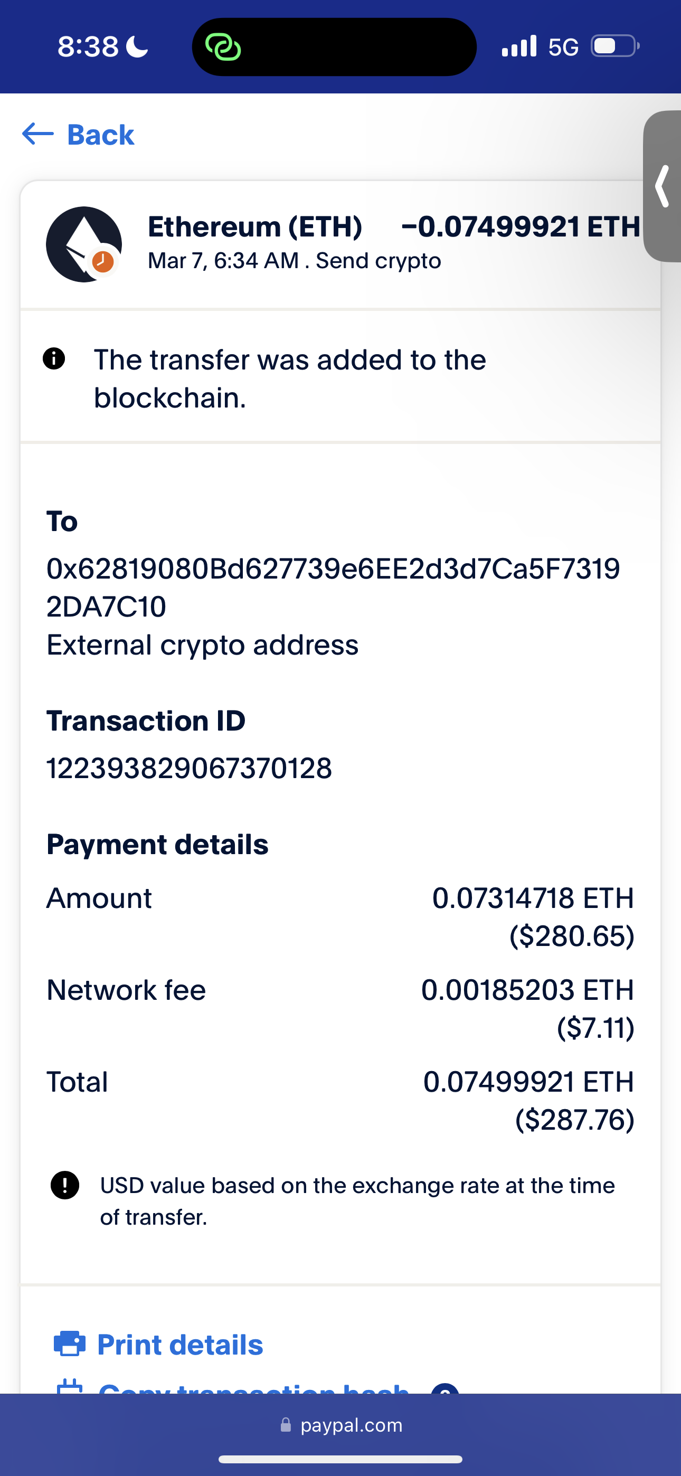Tap the lock icon beside paypal.com
681x1476 pixels.
pos(286,1425)
